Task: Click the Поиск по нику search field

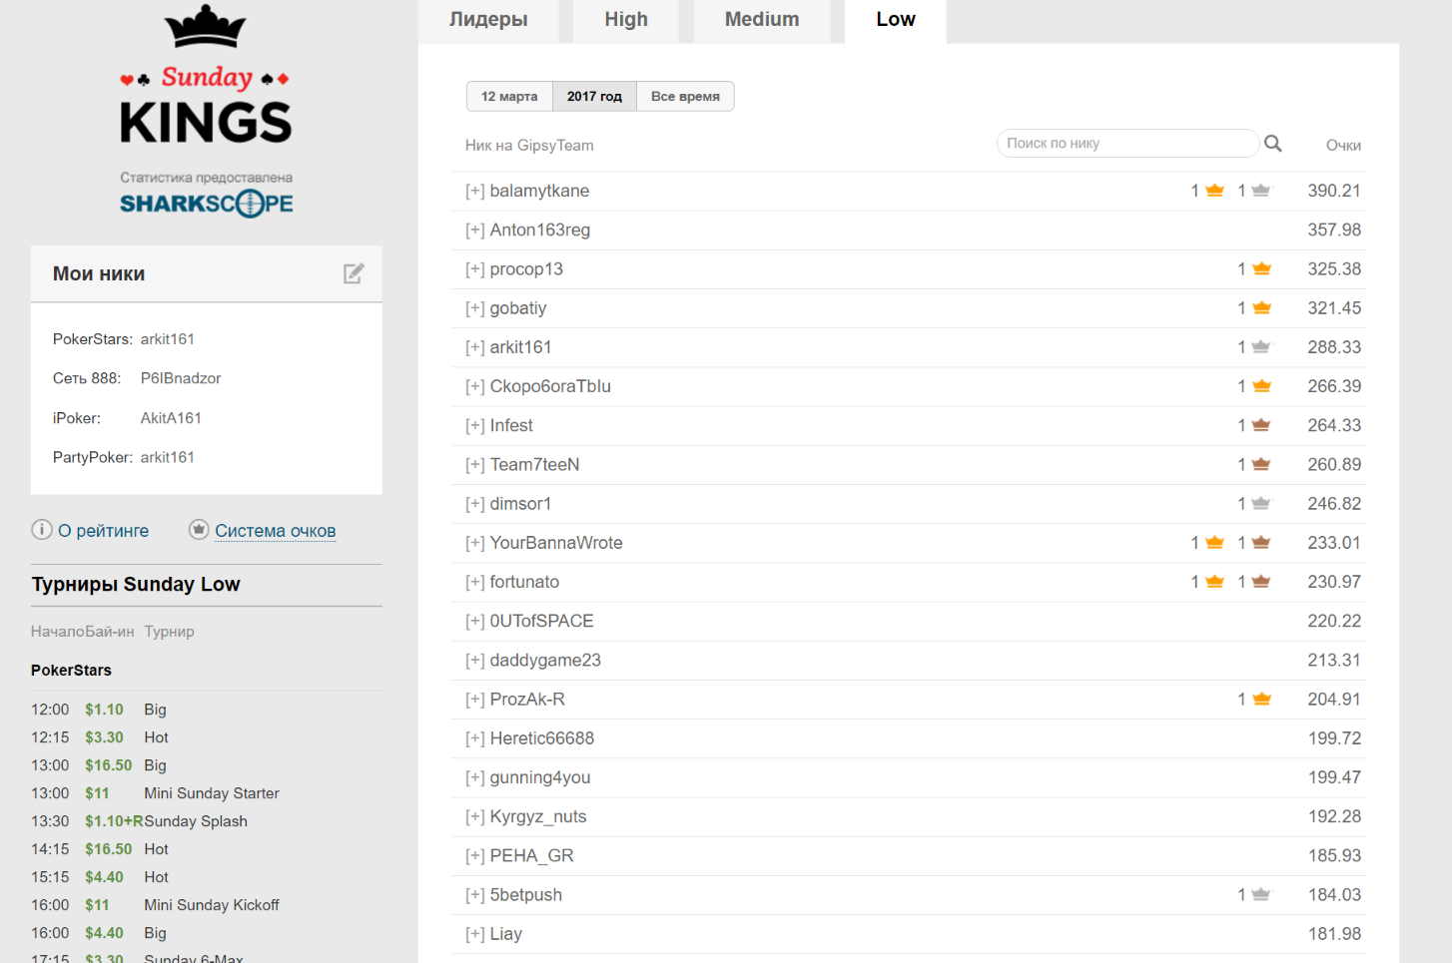Action: pyautogui.click(x=1127, y=144)
